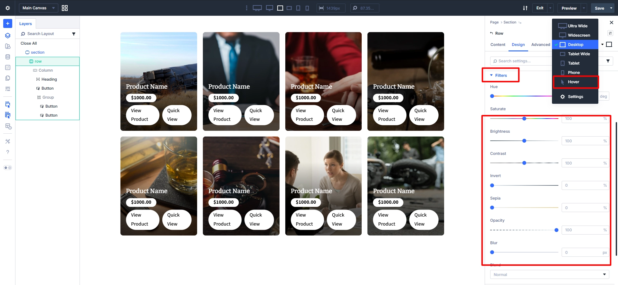The width and height of the screenshot is (618, 285).
Task: Select the phone viewport icon in top bar
Action: 307,8
